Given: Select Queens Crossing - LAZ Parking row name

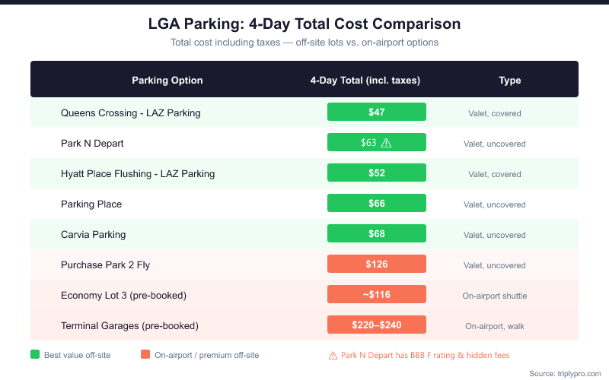Looking at the screenshot, I should pyautogui.click(x=131, y=113).
